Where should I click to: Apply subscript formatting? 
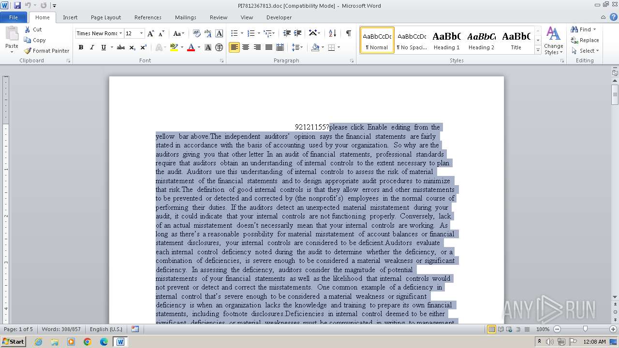133,47
